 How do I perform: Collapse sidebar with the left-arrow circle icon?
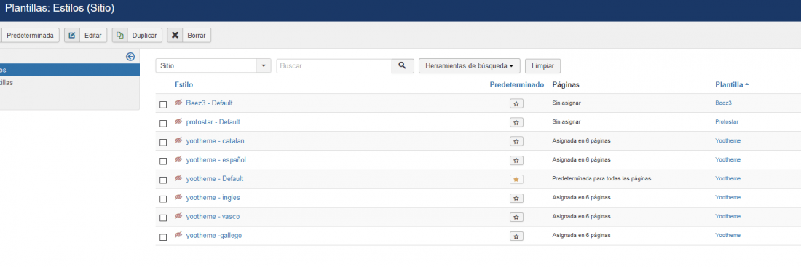click(130, 57)
